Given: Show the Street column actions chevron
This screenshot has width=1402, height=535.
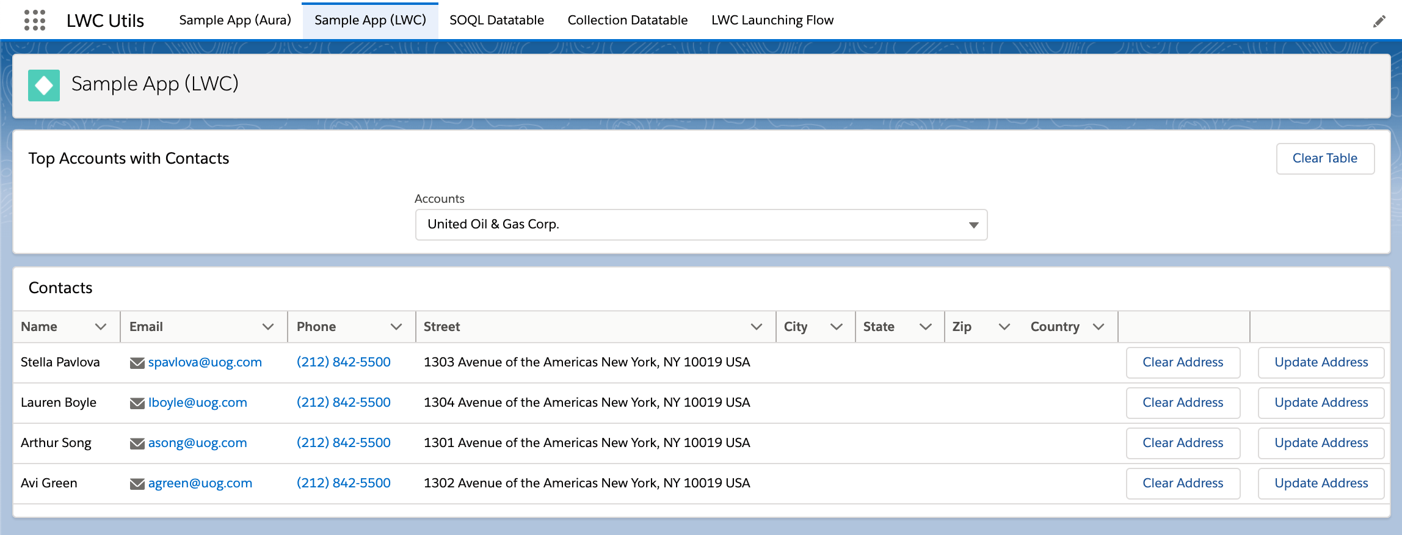Looking at the screenshot, I should (756, 327).
